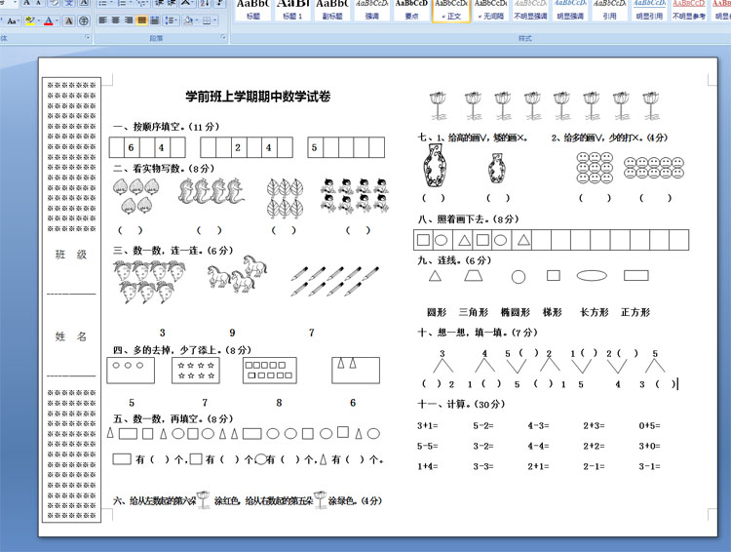Click the shape label 长方形

pyautogui.click(x=594, y=312)
